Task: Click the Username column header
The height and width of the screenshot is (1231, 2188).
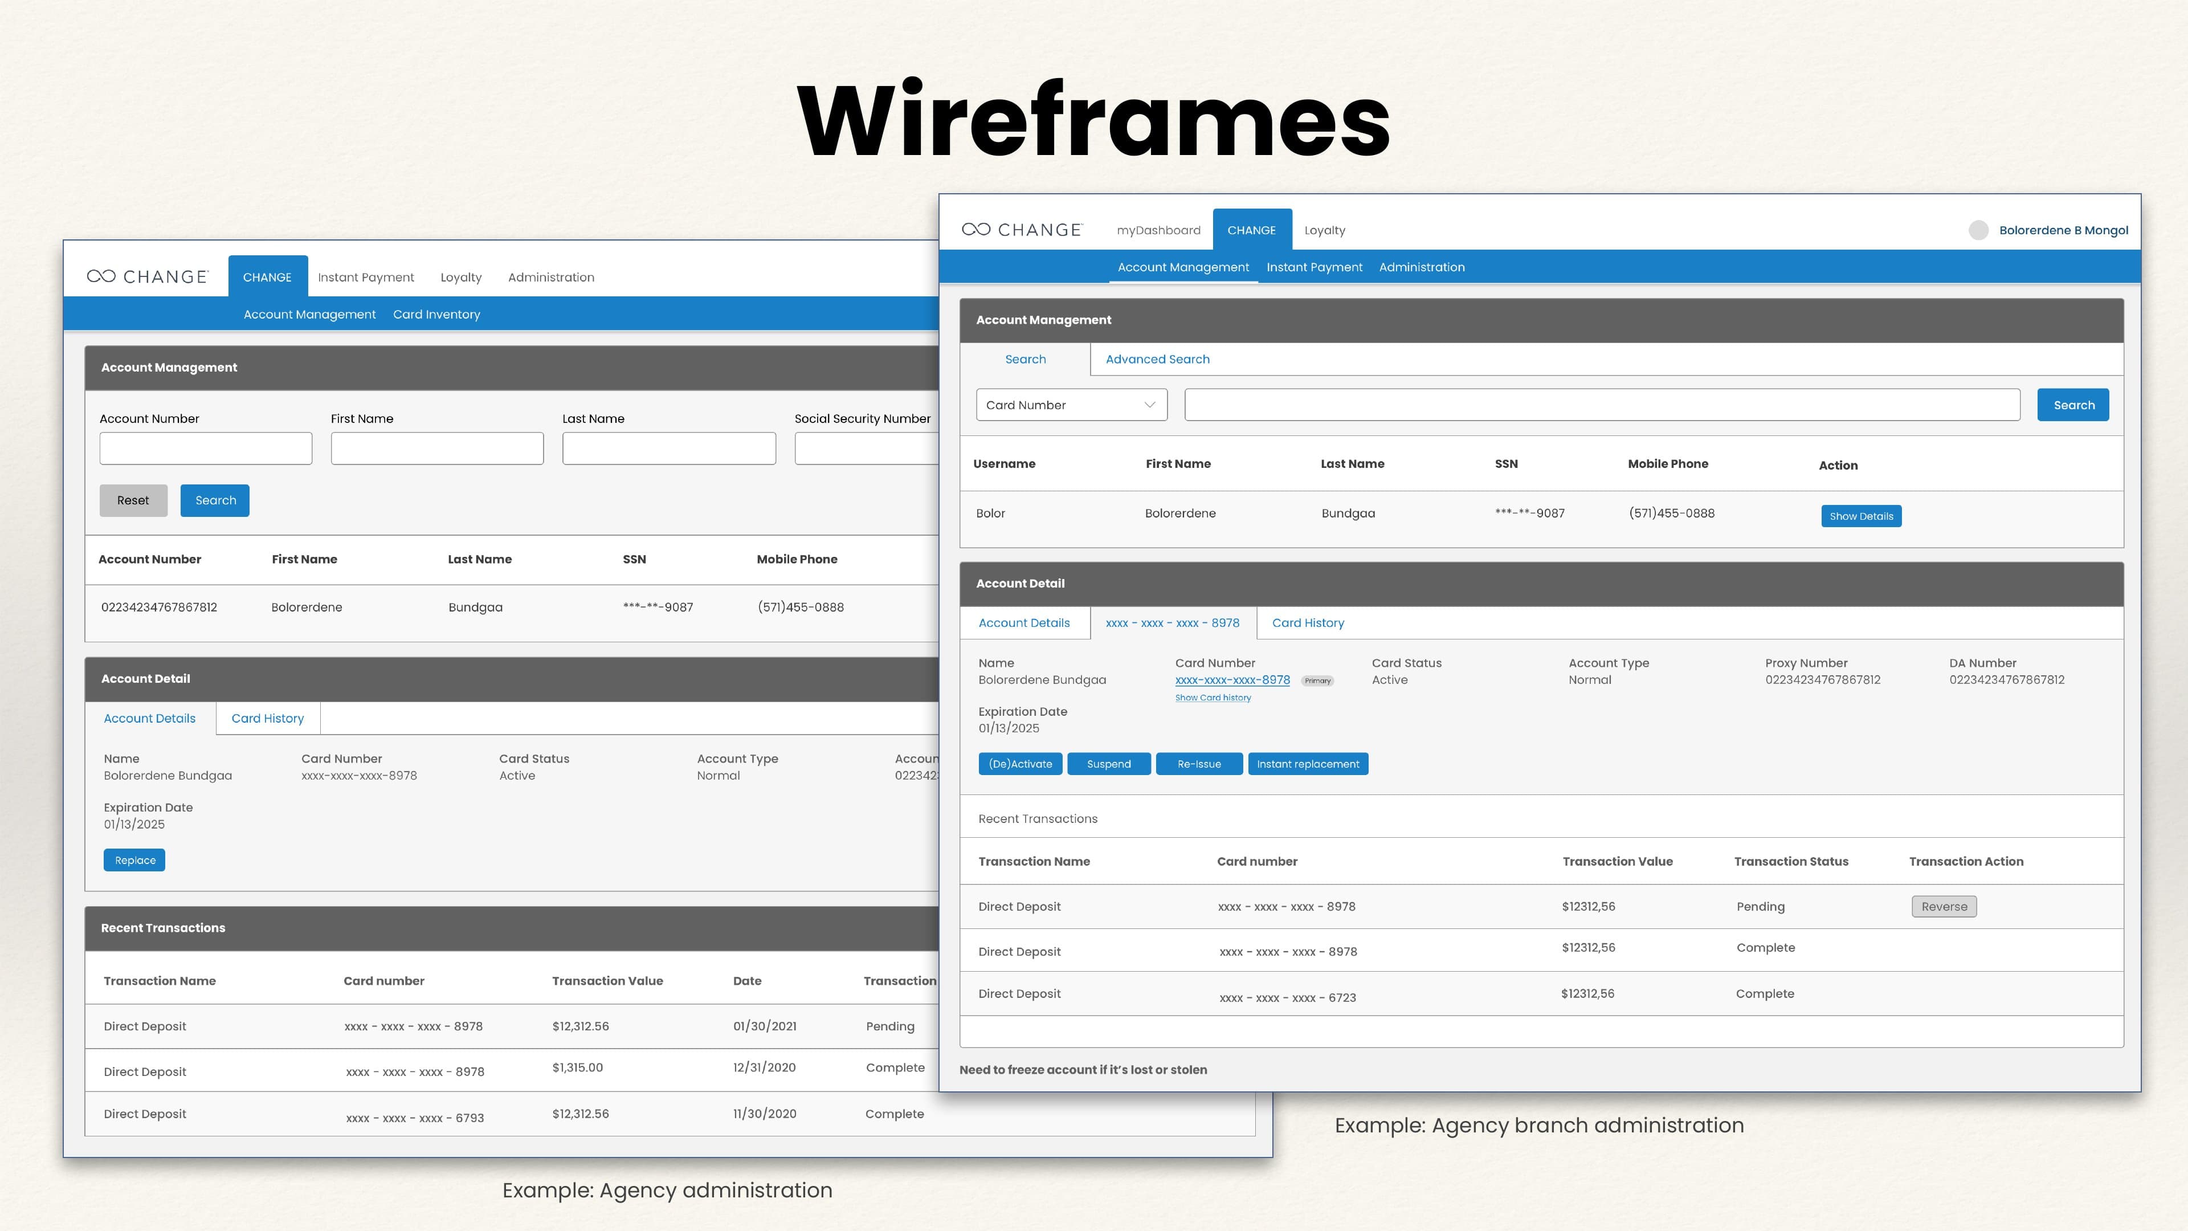Action: [x=1004, y=464]
